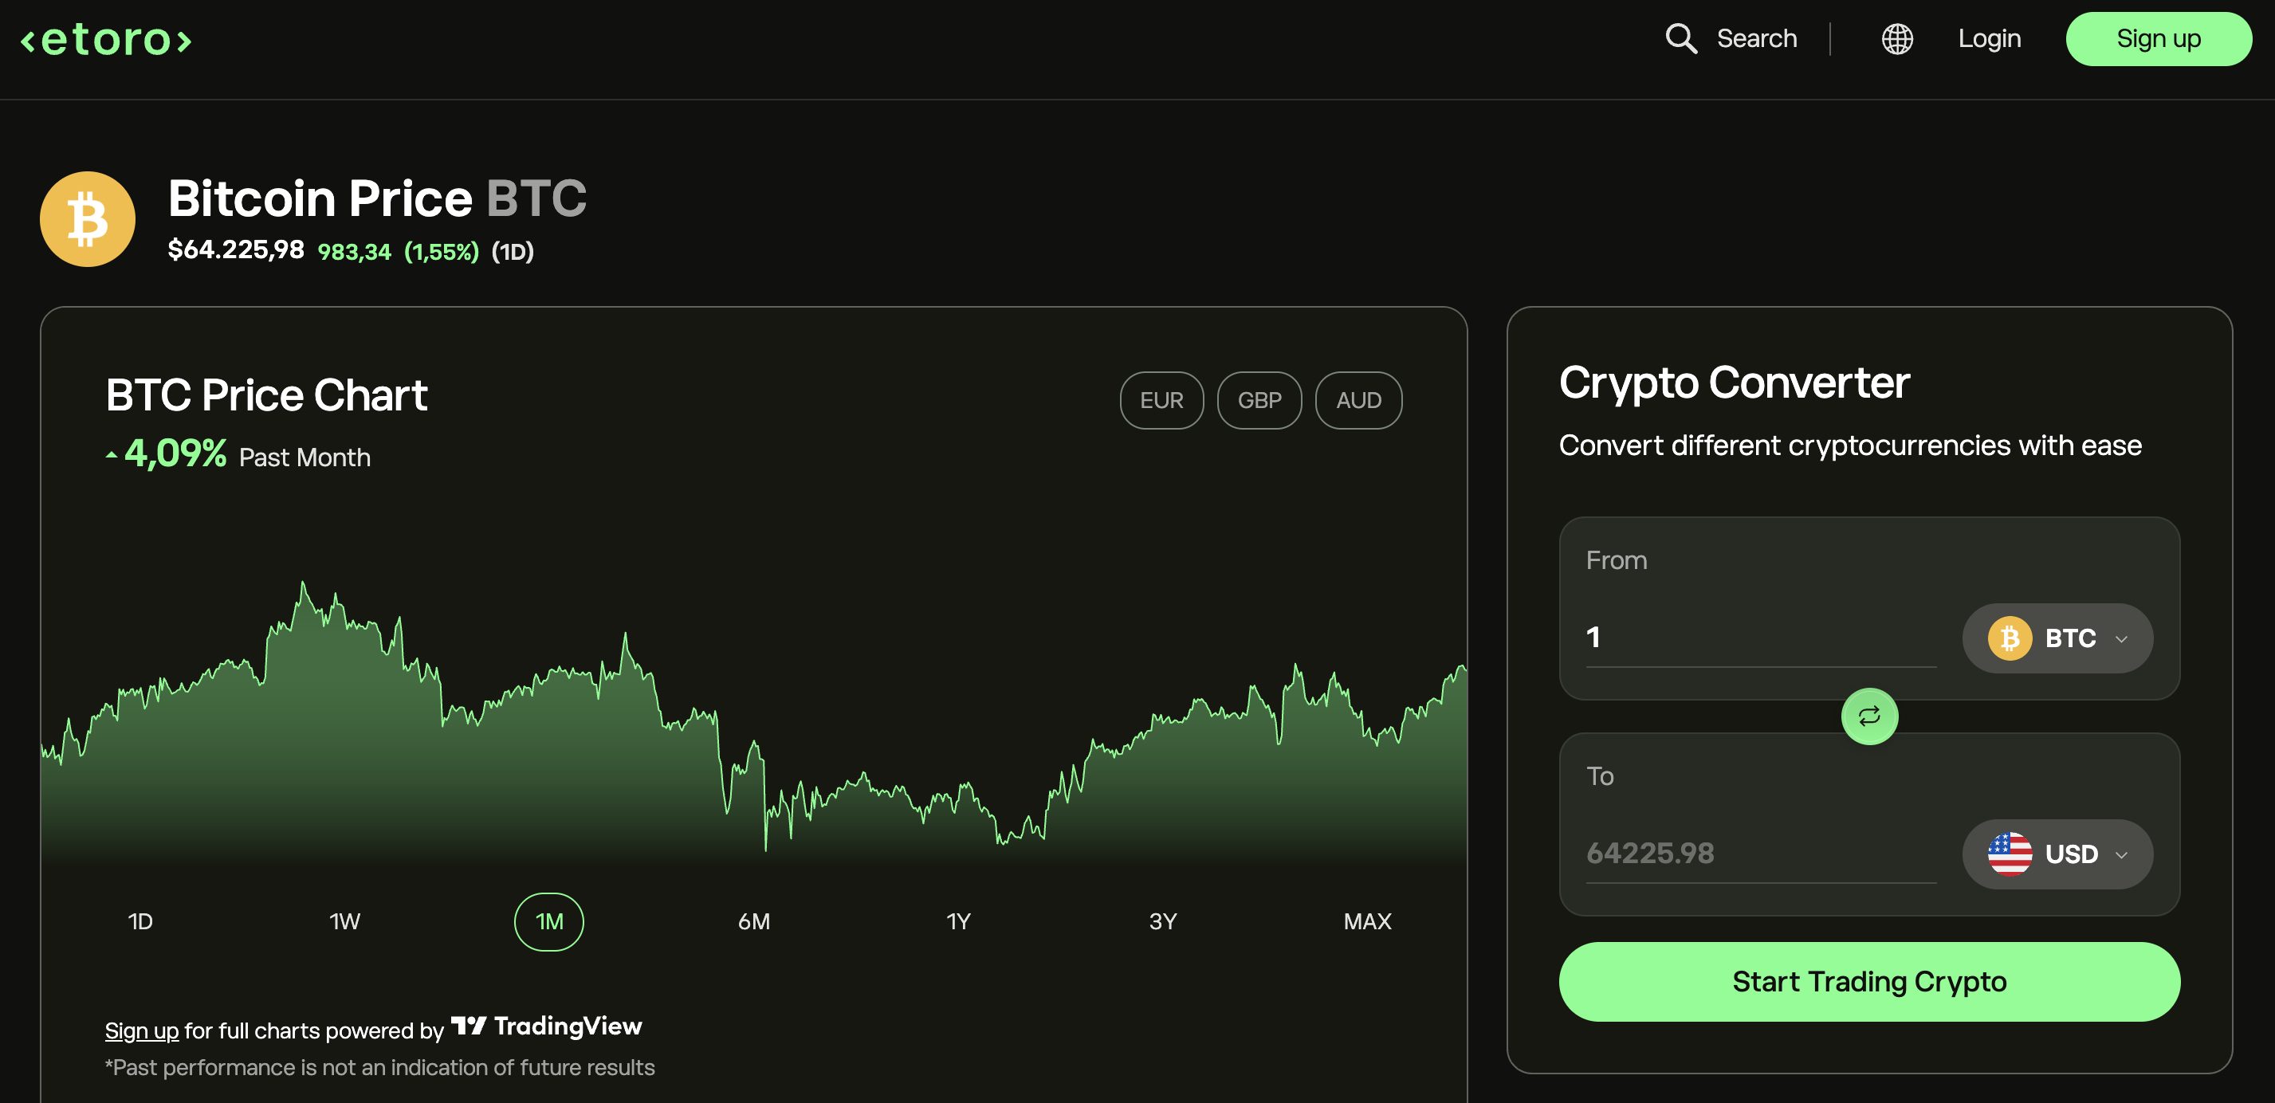
Task: Click the $64.225,98 price value
Action: (x=236, y=250)
